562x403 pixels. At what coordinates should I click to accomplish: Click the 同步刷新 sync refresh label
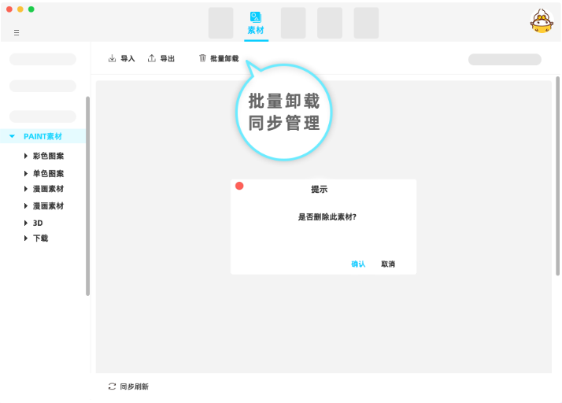pos(134,386)
